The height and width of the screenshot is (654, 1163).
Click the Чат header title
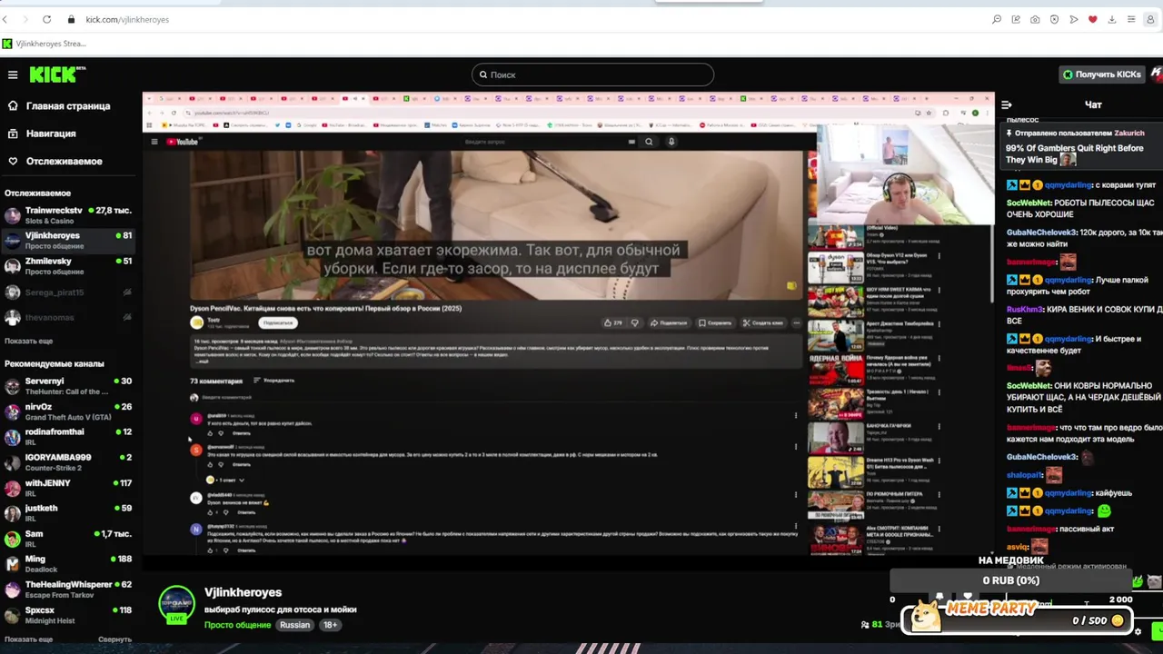[1093, 105]
